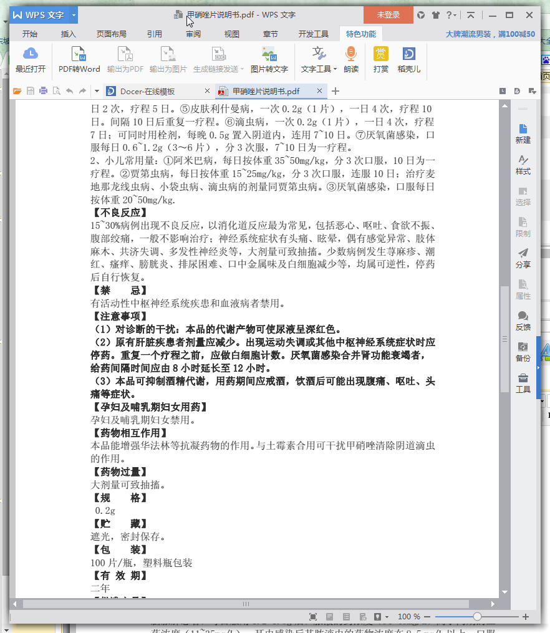Click the save icon in quick access toolbar
Image resolution: width=550 pixels, height=633 pixels.
(31, 91)
